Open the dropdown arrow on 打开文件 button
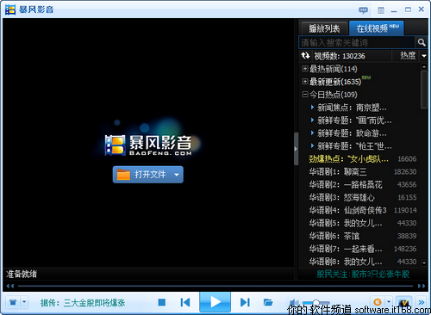This screenshot has width=431, height=315. pyautogui.click(x=177, y=175)
